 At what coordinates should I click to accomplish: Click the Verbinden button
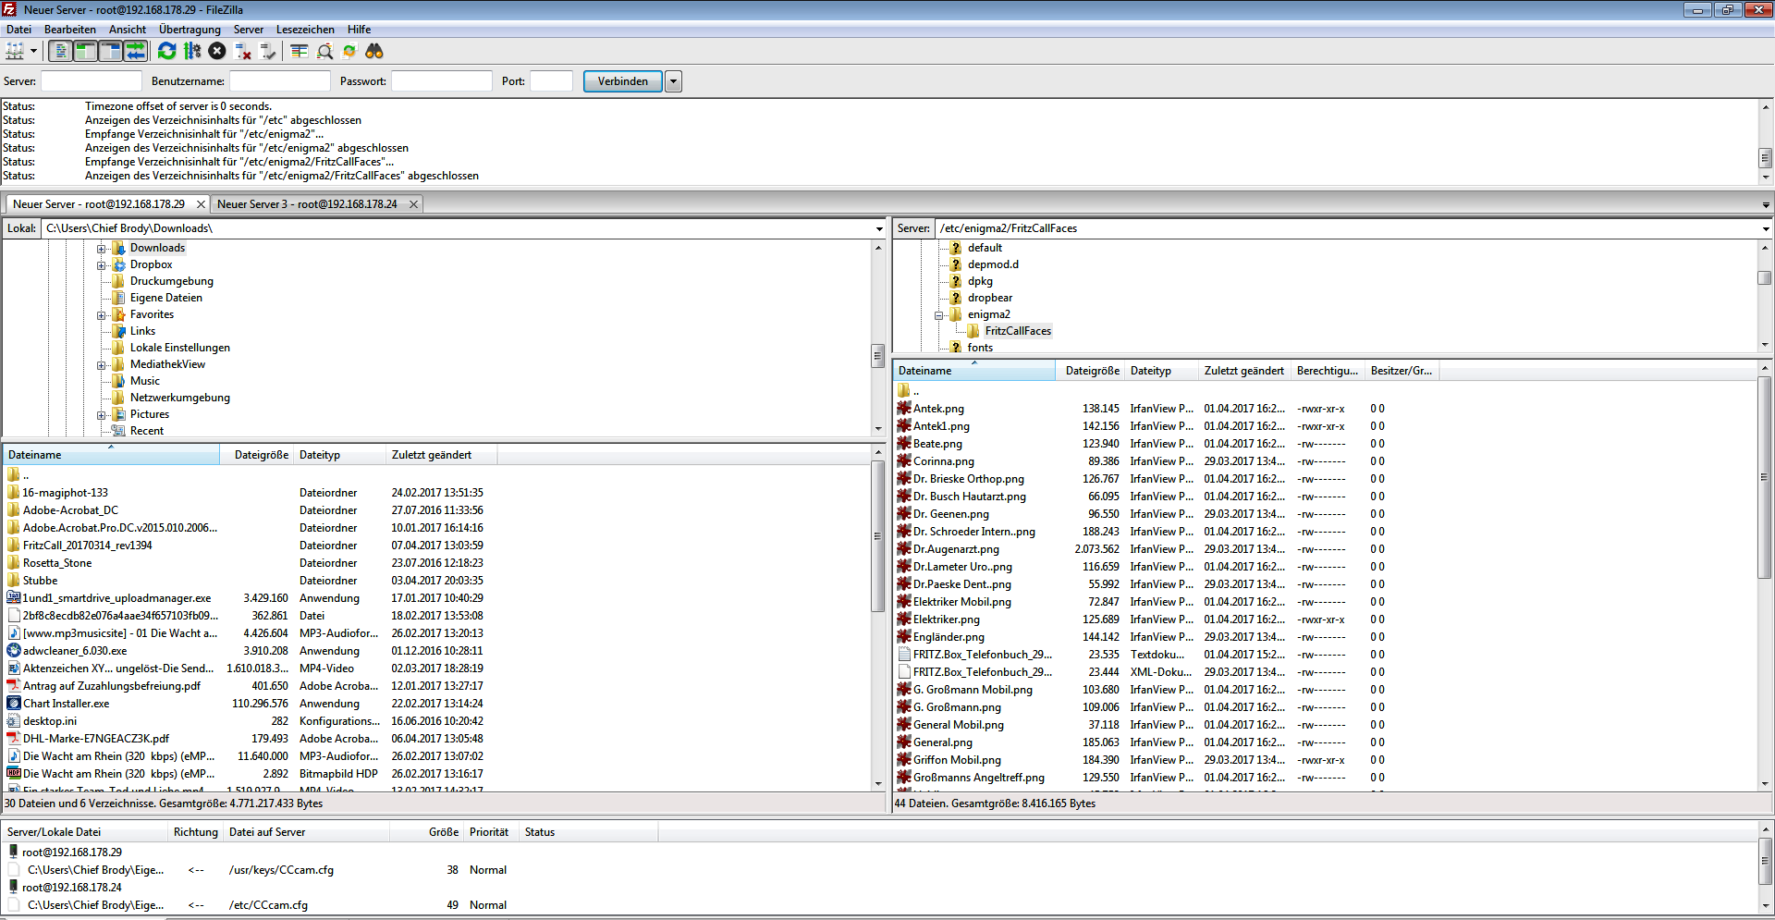tap(622, 81)
